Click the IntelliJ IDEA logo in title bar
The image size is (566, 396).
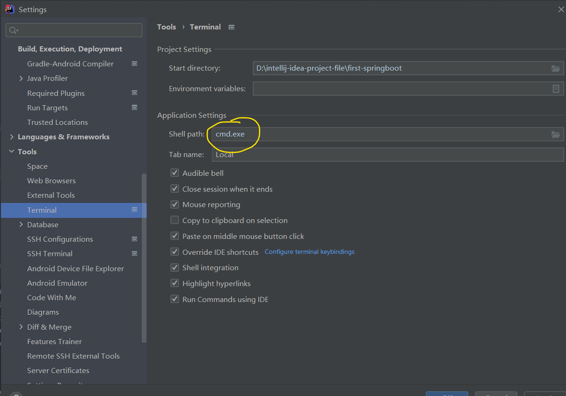[10, 9]
